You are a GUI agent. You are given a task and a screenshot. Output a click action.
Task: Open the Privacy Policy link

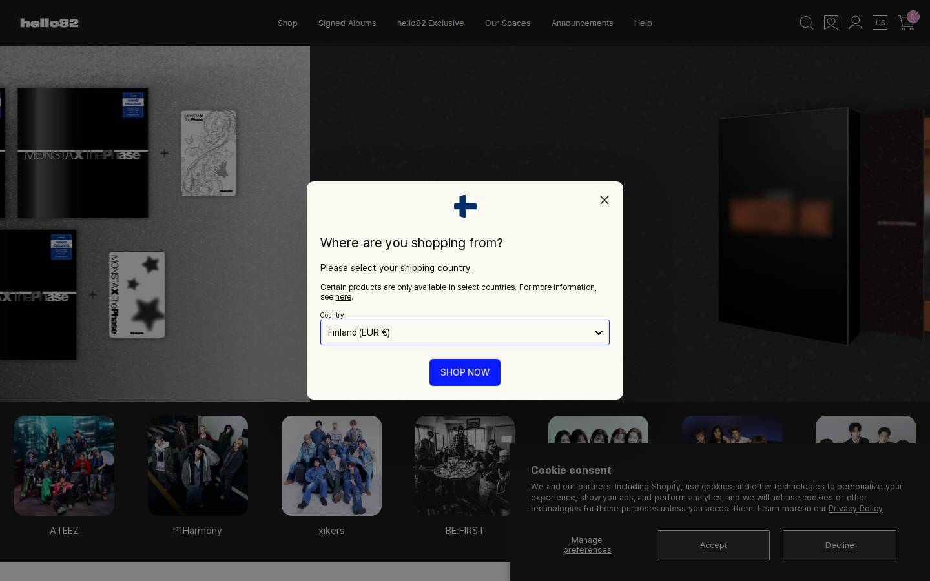tap(856, 509)
